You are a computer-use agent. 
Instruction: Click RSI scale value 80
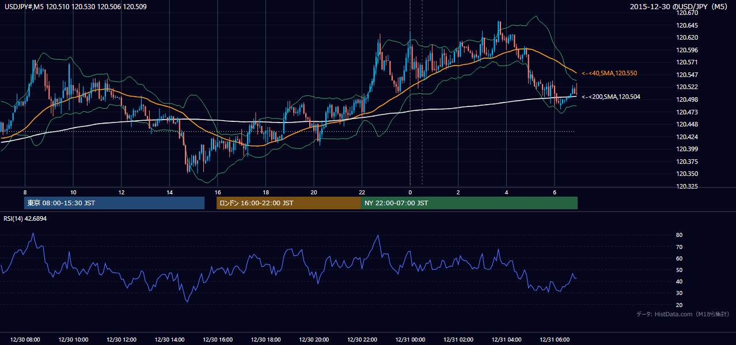click(680, 235)
